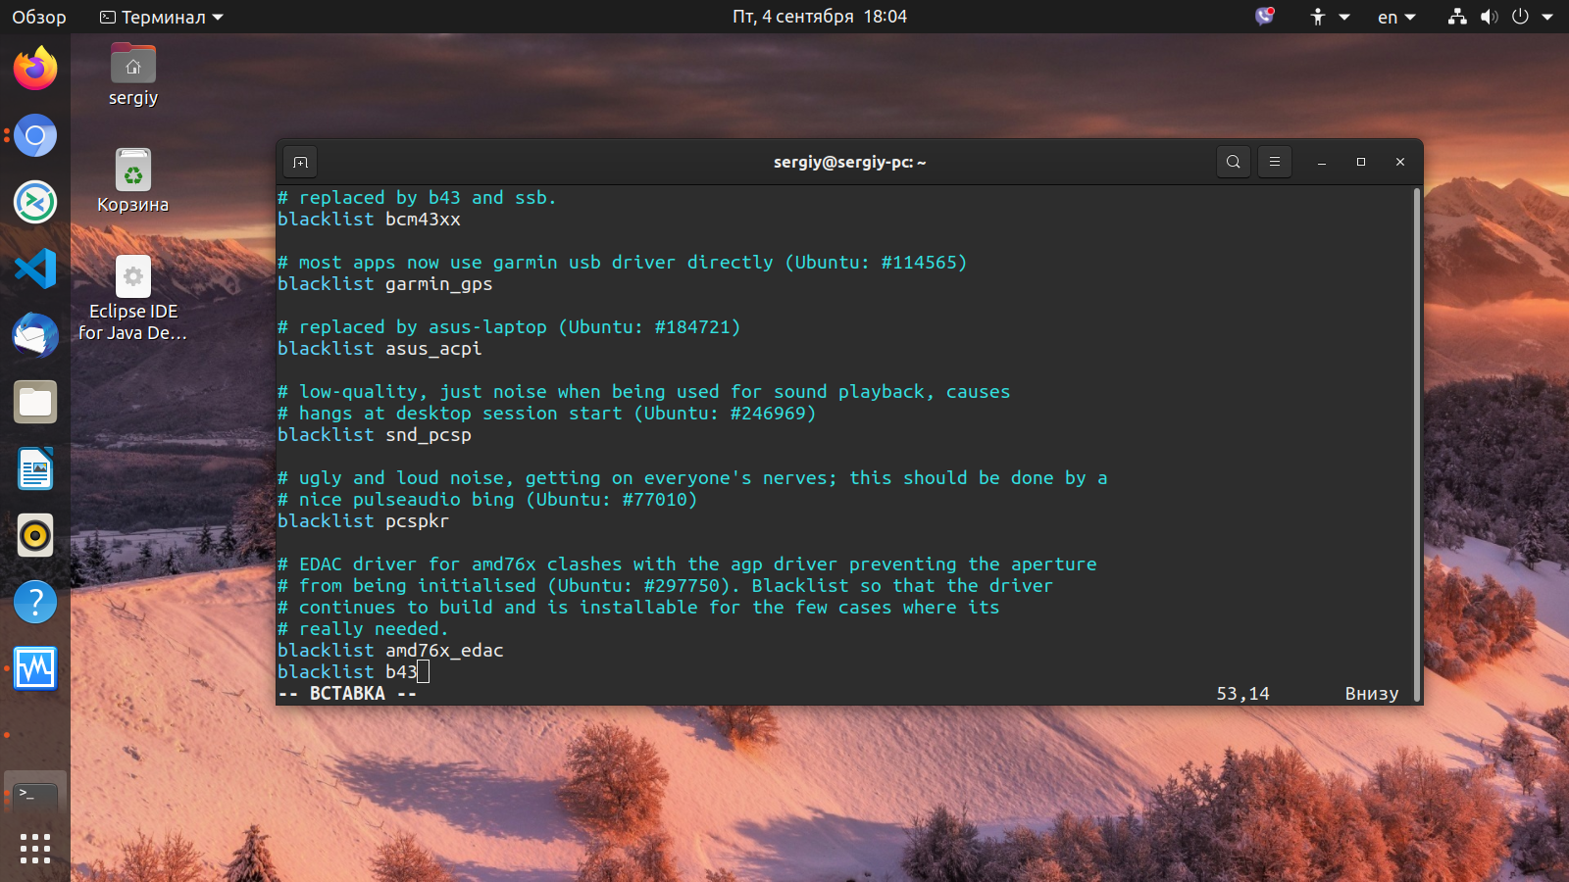1569x882 pixels.
Task: Open new tab in terminal window
Action: point(301,162)
